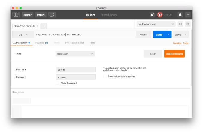Open environment quick look eye icon
The image size is (203, 133).
click(180, 24)
